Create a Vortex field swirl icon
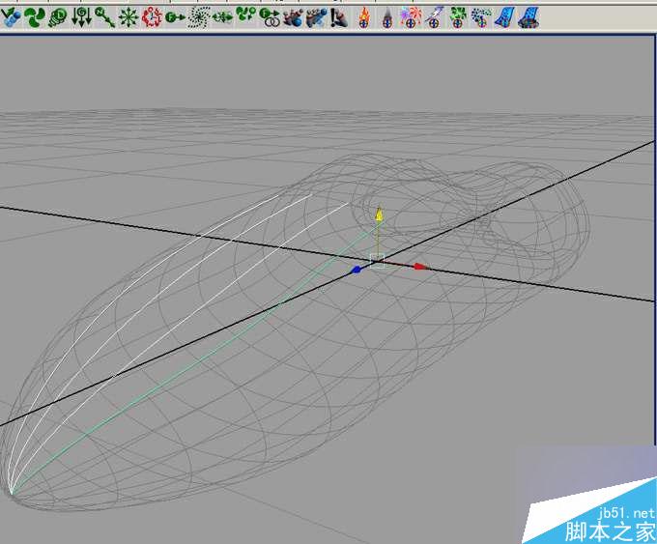Image resolution: width=657 pixels, height=544 pixels. coord(199,17)
